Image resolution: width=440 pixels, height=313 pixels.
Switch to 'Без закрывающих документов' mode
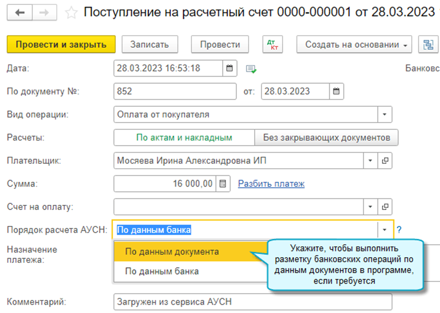pos(326,138)
